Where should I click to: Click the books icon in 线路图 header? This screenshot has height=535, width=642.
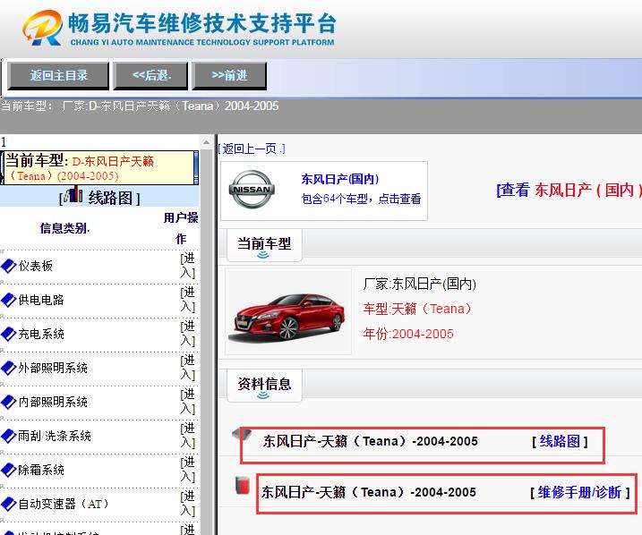pos(73,194)
